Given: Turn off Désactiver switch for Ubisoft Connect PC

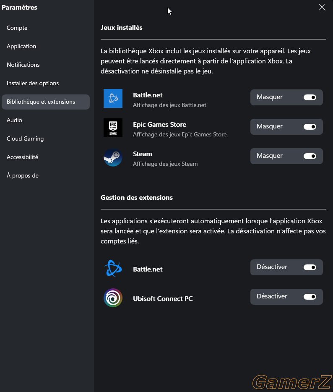Looking at the screenshot, I should coord(310,296).
